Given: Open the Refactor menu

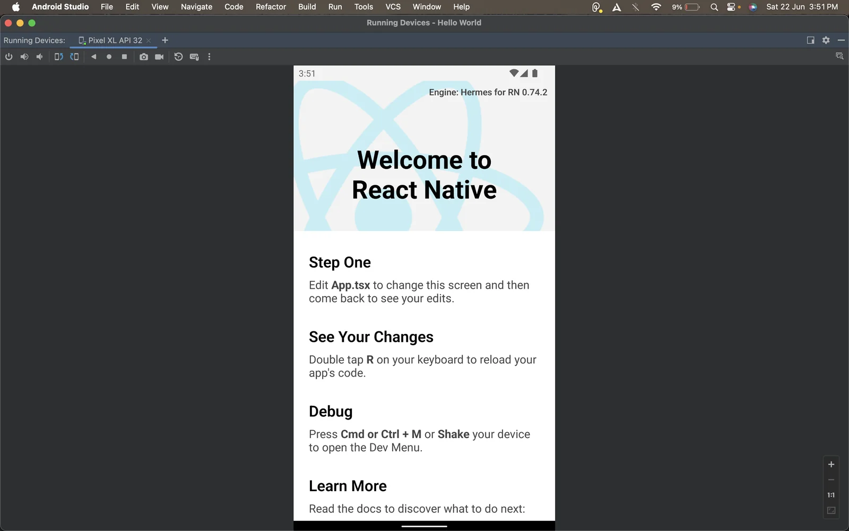Looking at the screenshot, I should tap(271, 7).
